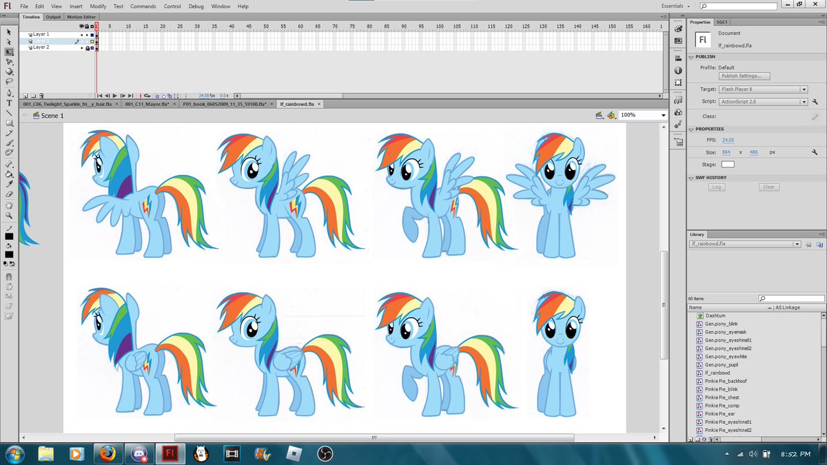This screenshot has width=827, height=465.
Task: Toggle outline mode for highlighted layer
Action: click(x=92, y=41)
